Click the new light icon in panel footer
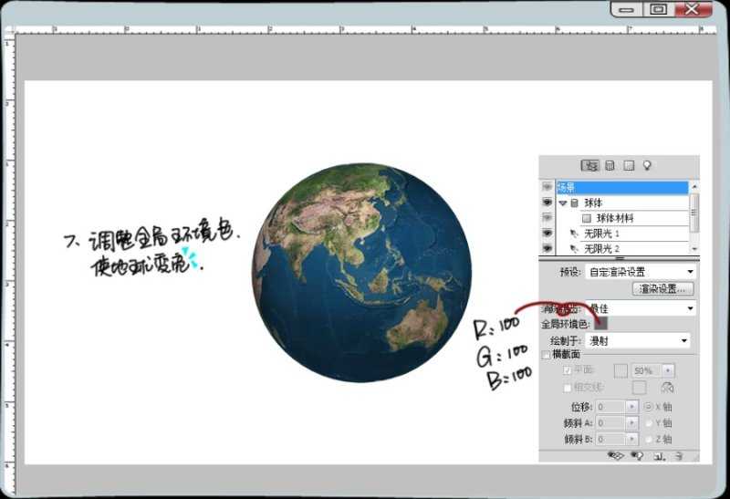Image resolution: width=730 pixels, height=499 pixels. [x=636, y=454]
